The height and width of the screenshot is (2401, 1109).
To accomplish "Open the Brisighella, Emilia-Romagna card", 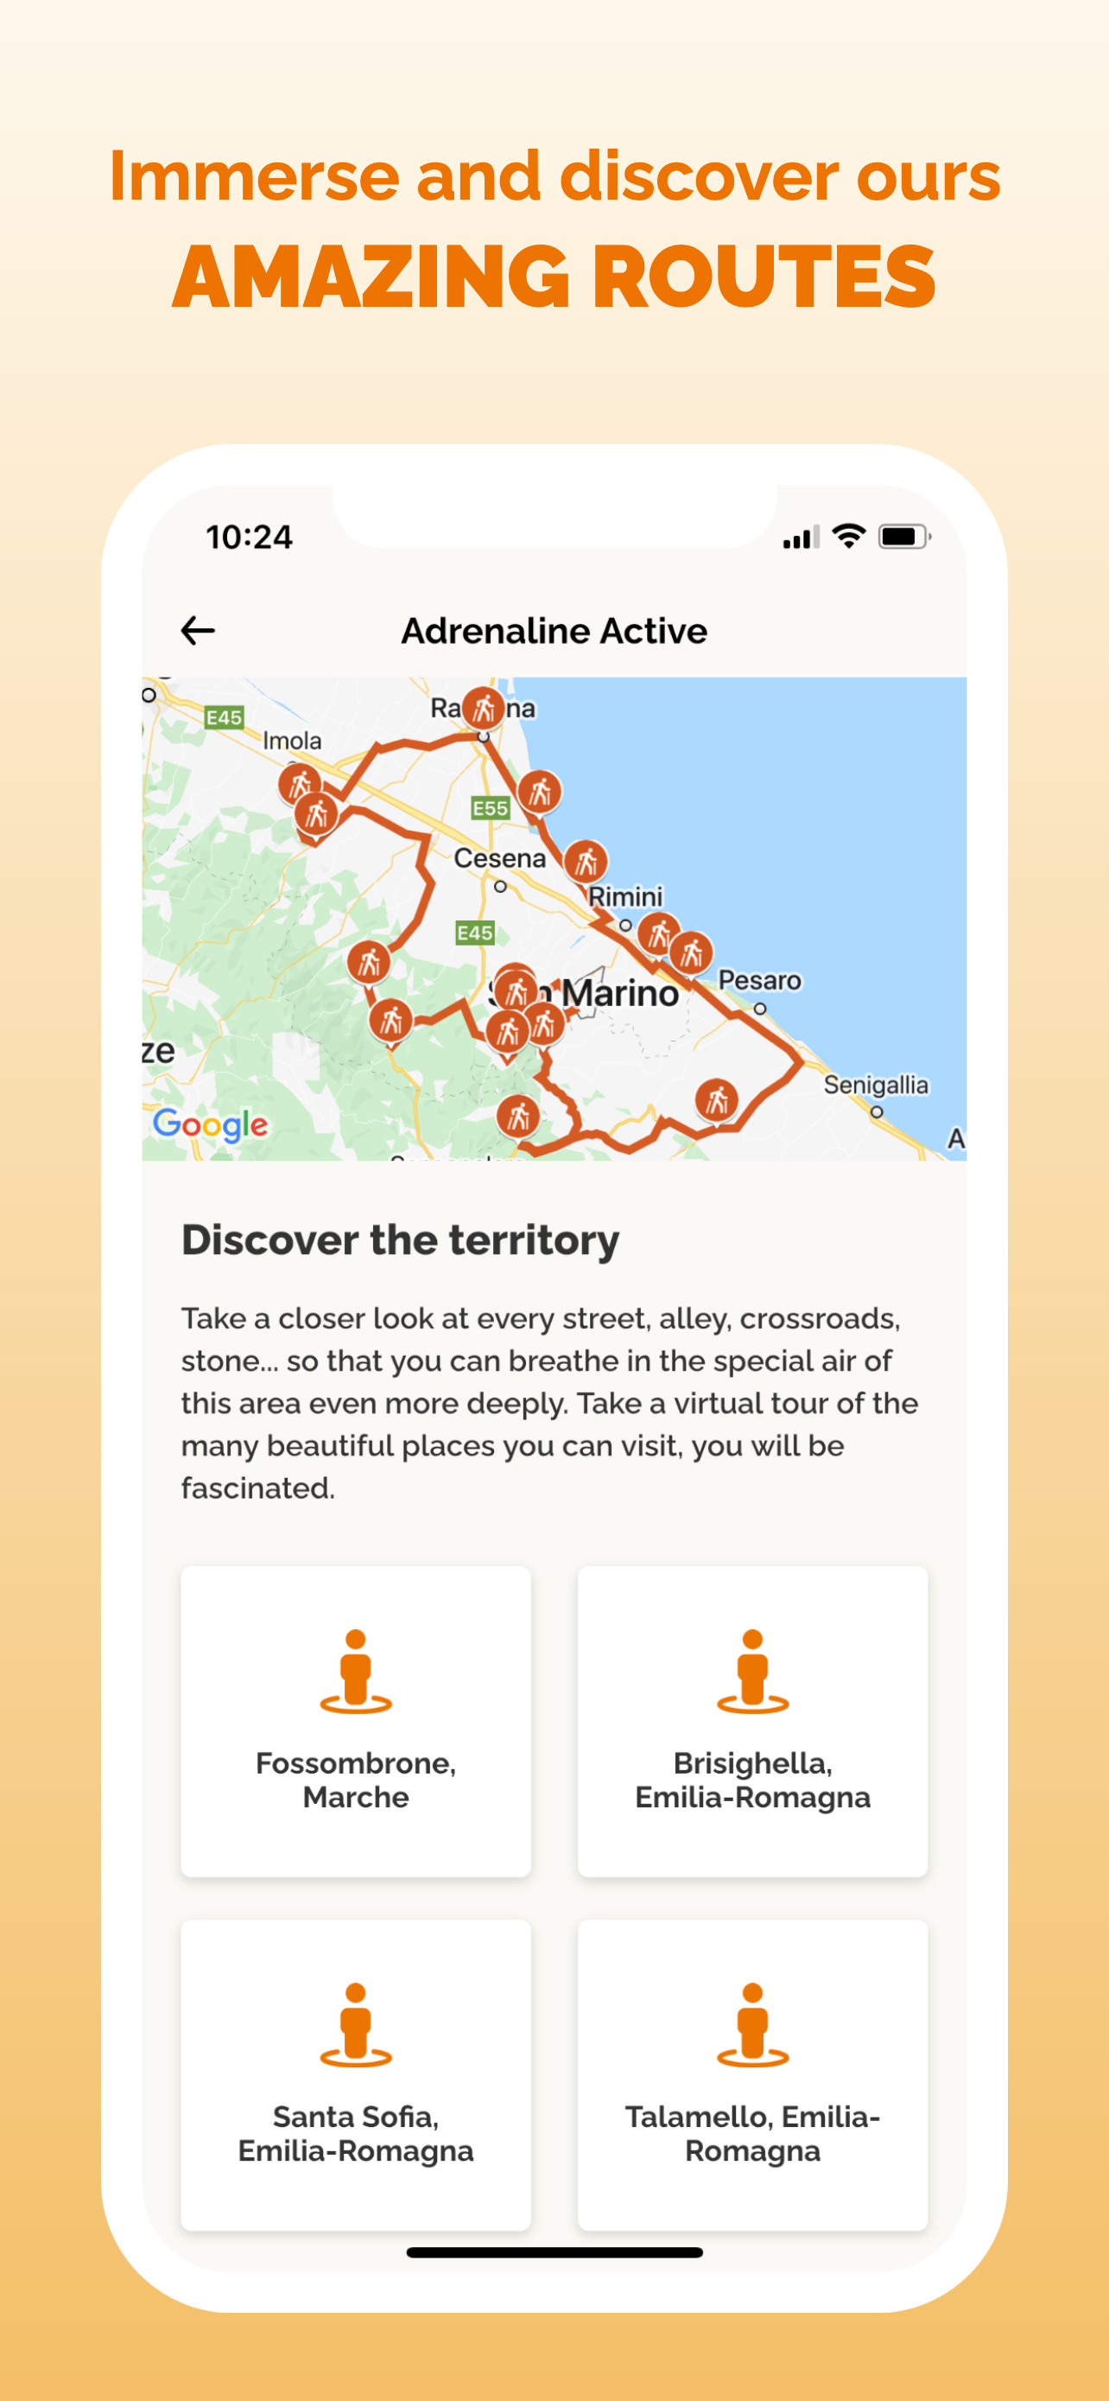I will (752, 1721).
